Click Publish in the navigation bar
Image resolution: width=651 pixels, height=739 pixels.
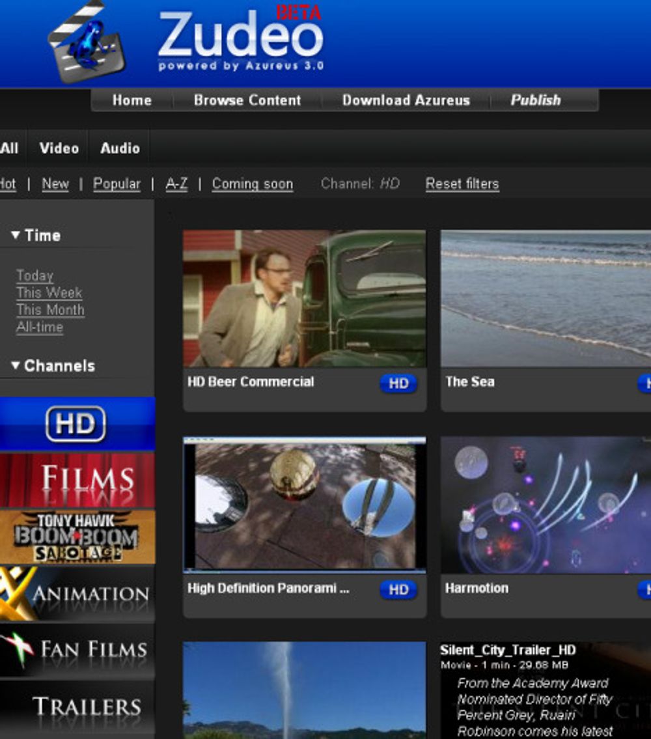pos(536,100)
